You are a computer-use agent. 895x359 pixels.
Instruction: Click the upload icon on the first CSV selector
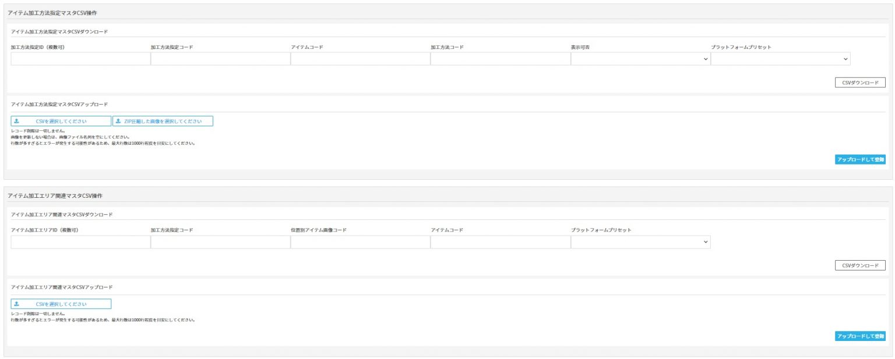16,121
